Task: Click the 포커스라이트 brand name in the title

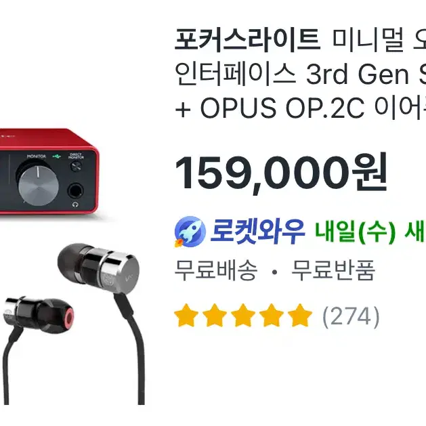Action: 247,41
